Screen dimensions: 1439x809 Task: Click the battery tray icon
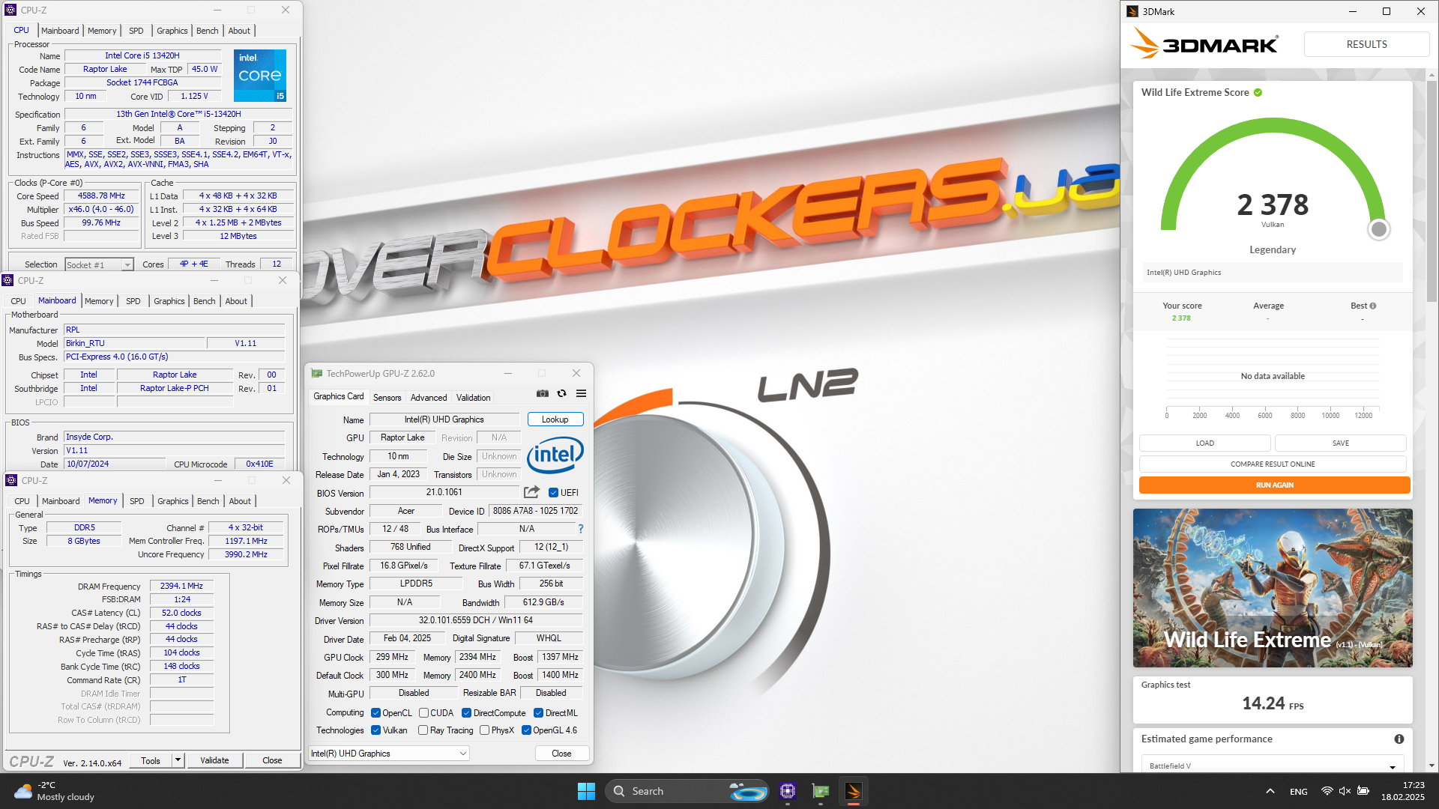(1363, 791)
